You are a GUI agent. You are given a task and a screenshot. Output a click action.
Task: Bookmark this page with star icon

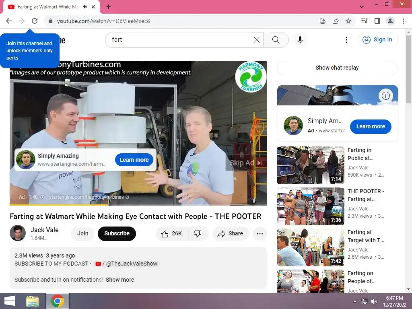348,21
